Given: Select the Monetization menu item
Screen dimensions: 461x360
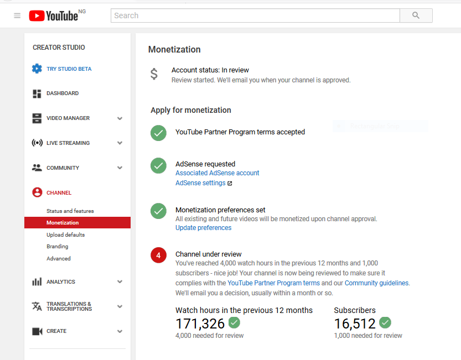Looking at the screenshot, I should (x=77, y=222).
